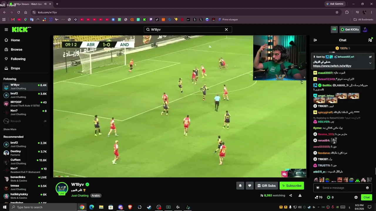Image resolution: width=376 pixels, height=211 pixels.
Task: Open the Gmail bookmark icon
Action: [13, 20]
